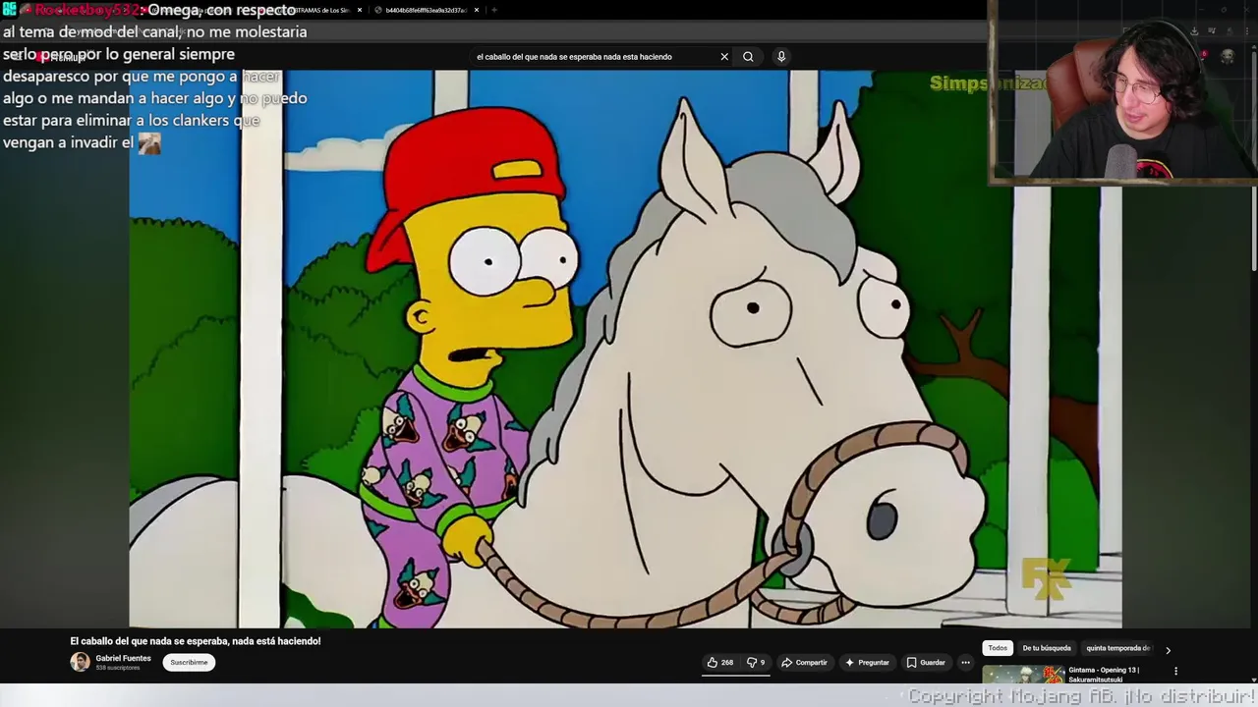Image resolution: width=1258 pixels, height=707 pixels.
Task: Close the Los Simpsons browser tab
Action: pyautogui.click(x=359, y=10)
